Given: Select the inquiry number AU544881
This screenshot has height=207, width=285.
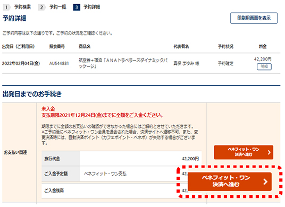Looking at the screenshot, I should tap(59, 64).
